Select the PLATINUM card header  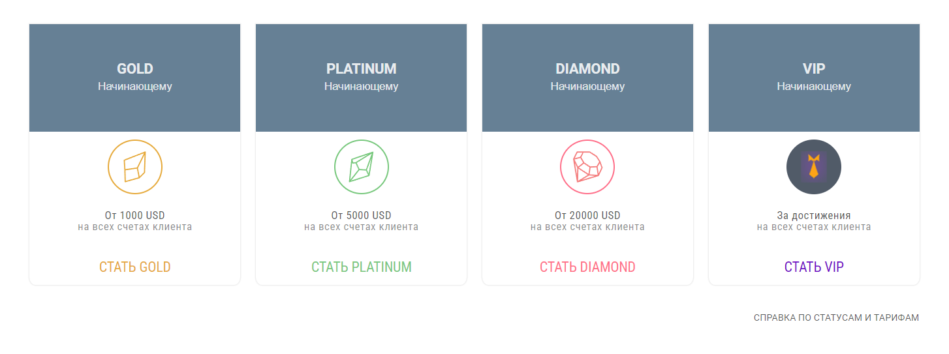click(x=362, y=78)
